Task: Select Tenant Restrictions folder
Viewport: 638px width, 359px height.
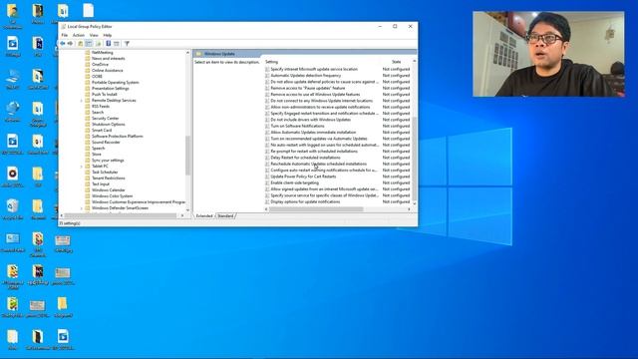Action: [x=109, y=178]
